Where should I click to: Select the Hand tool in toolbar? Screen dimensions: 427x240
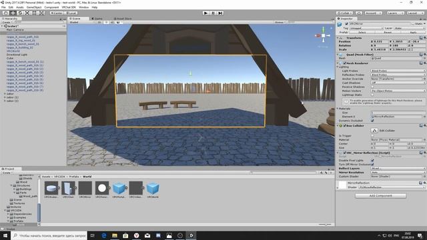pos(5,13)
